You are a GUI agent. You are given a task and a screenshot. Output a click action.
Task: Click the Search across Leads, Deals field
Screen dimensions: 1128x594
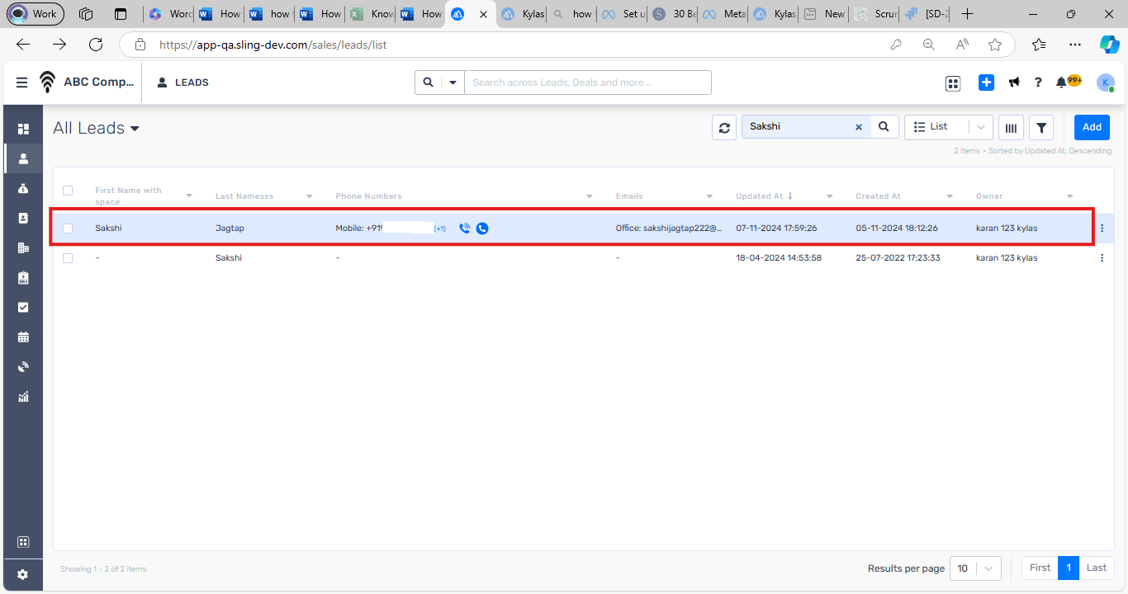tap(587, 82)
